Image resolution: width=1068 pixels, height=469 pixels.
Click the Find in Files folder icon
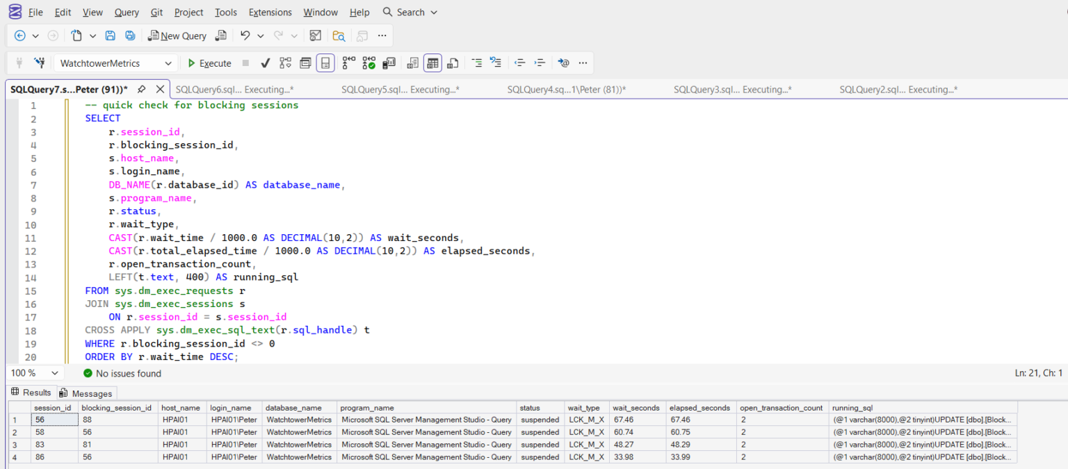(x=339, y=35)
